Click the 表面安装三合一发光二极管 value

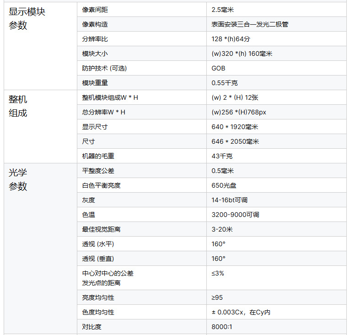point(250,24)
